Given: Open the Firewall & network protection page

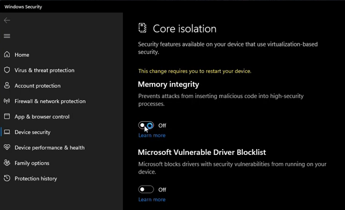Looking at the screenshot, I should tap(50, 102).
